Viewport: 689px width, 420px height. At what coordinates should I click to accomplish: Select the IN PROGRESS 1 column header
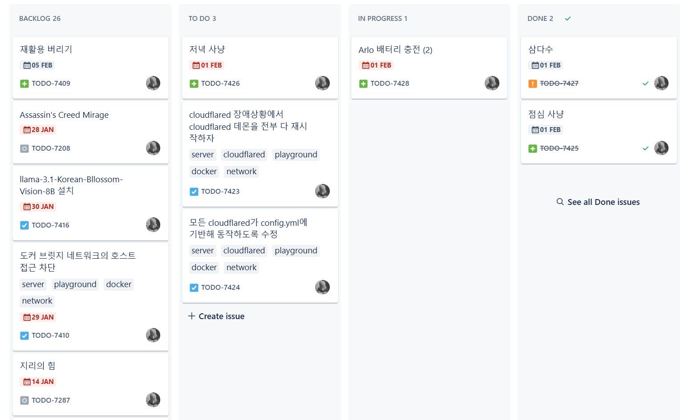pyautogui.click(x=383, y=19)
